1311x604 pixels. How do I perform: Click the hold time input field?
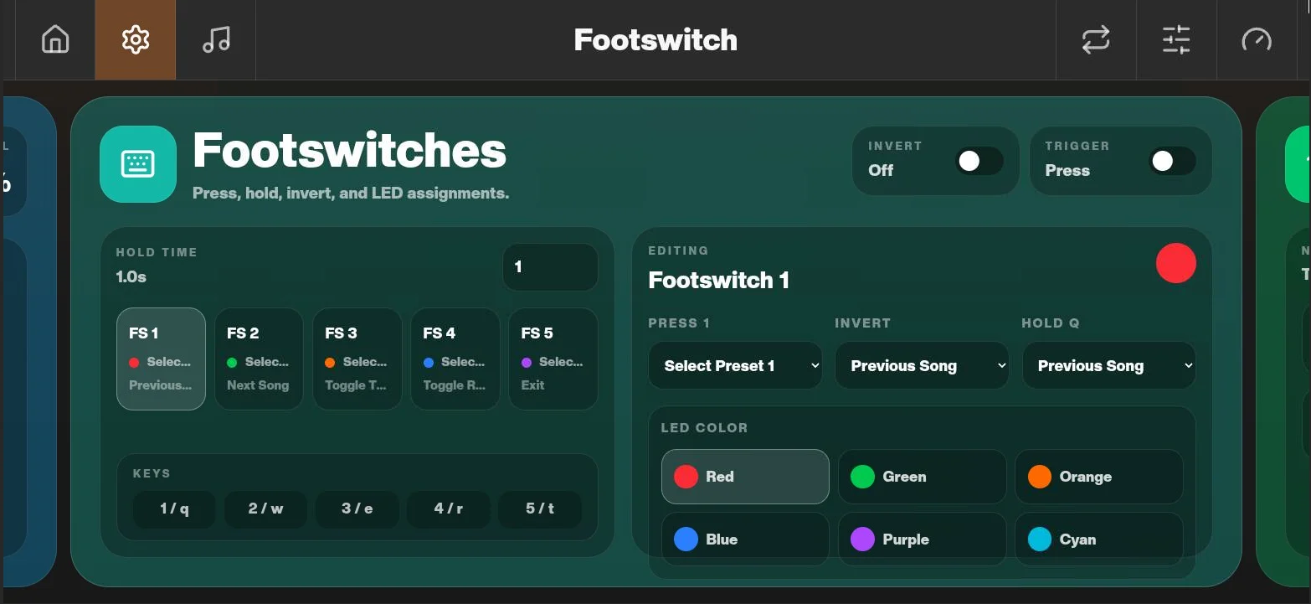[550, 267]
